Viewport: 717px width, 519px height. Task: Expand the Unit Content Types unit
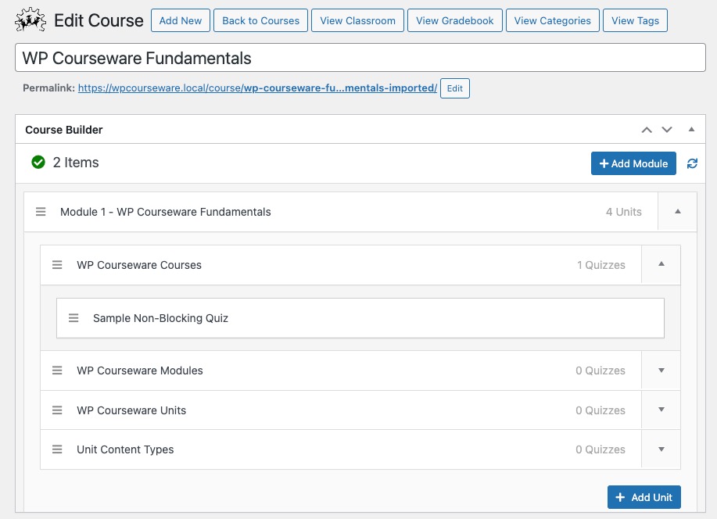tap(661, 449)
